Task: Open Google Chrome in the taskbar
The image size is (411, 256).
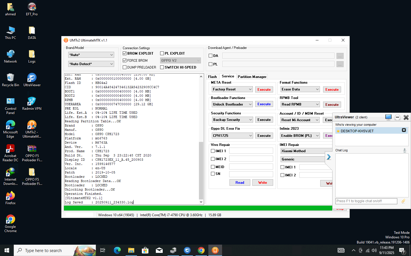Action: [x=201, y=250]
